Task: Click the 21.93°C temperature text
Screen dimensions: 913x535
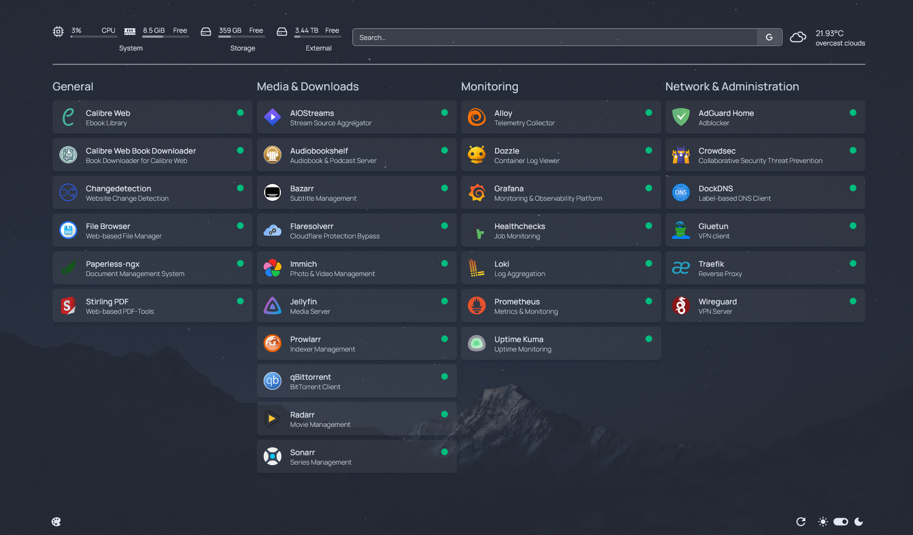Action: tap(829, 33)
